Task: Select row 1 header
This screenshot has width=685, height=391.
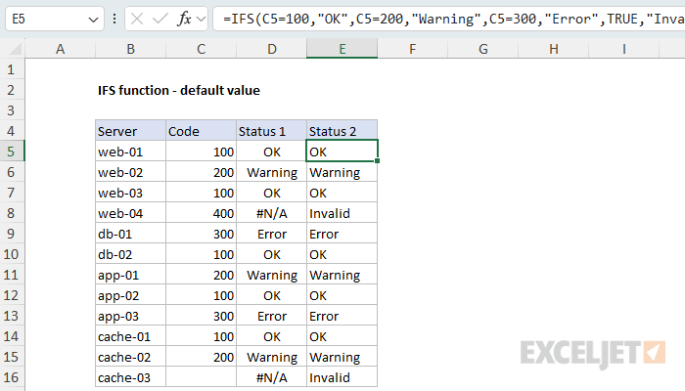Action: point(12,69)
